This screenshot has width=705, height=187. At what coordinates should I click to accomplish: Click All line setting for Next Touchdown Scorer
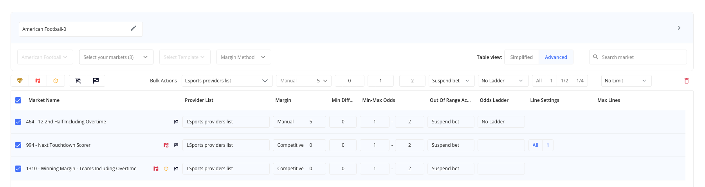535,145
